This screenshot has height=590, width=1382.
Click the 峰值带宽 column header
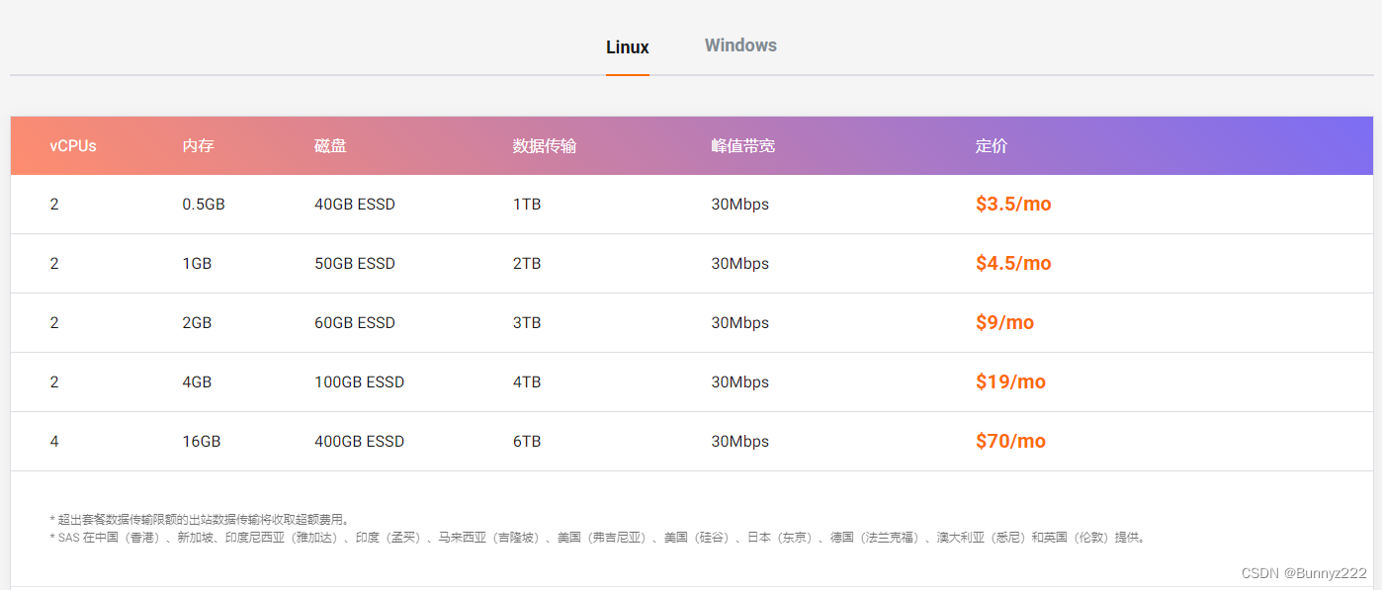740,145
